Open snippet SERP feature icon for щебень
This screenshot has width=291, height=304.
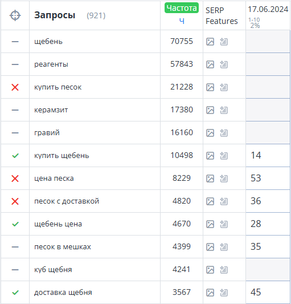[224, 42]
